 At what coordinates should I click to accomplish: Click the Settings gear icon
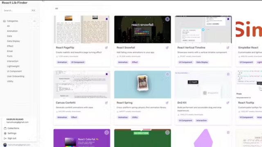(5, 134)
